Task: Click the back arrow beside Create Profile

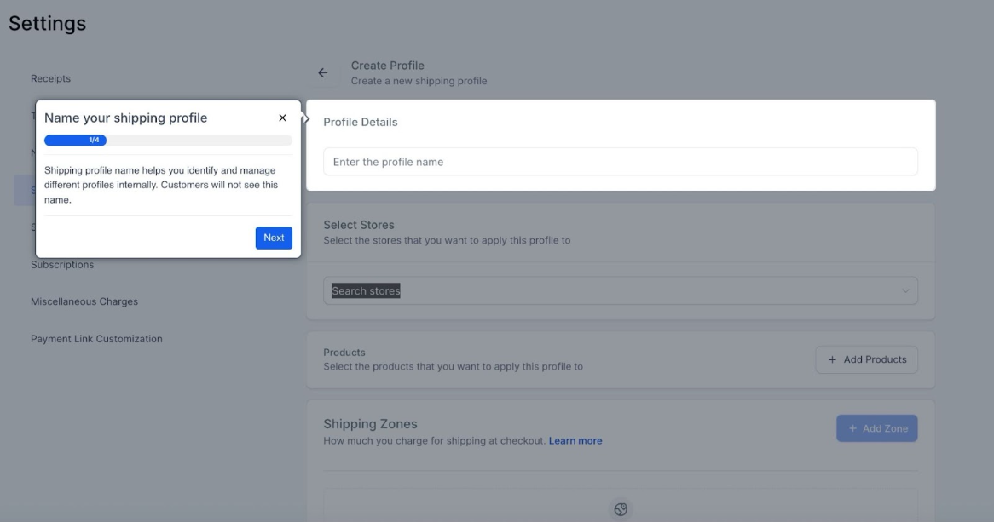Action: coord(322,73)
